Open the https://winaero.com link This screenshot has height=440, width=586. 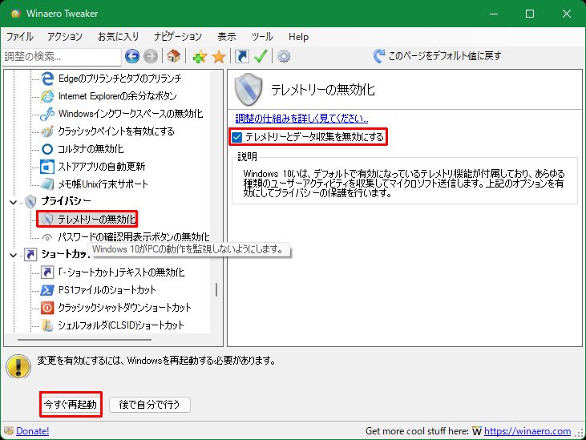point(527,431)
